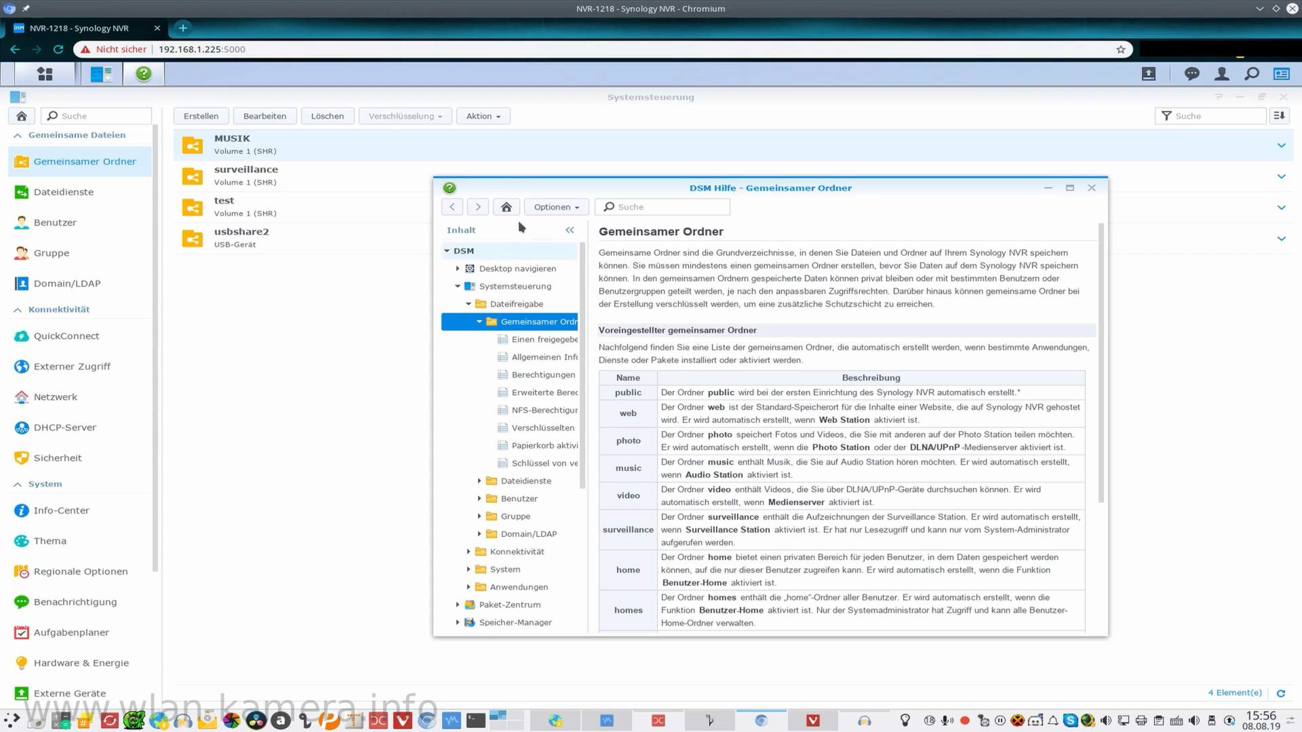
Task: Click the sidebar Suche field in Systemsteuerung
Action: coord(96,116)
